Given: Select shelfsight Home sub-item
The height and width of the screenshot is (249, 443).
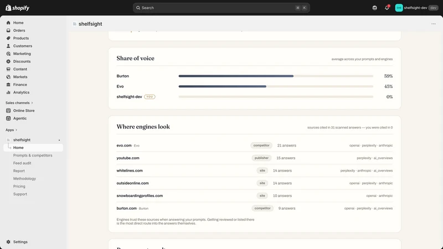Looking at the screenshot, I should pyautogui.click(x=33, y=148).
